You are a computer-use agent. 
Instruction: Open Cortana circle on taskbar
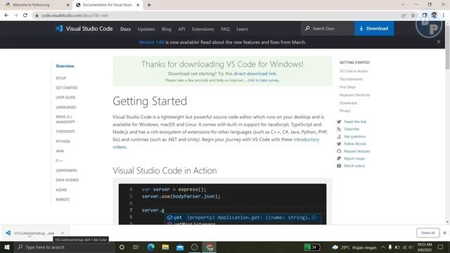click(x=122, y=247)
